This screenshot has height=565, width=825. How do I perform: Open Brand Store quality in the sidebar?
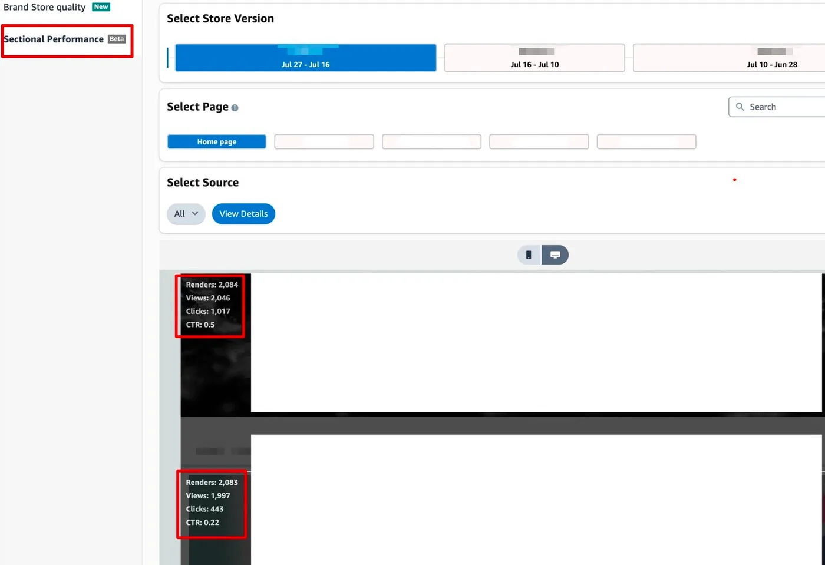tap(45, 7)
